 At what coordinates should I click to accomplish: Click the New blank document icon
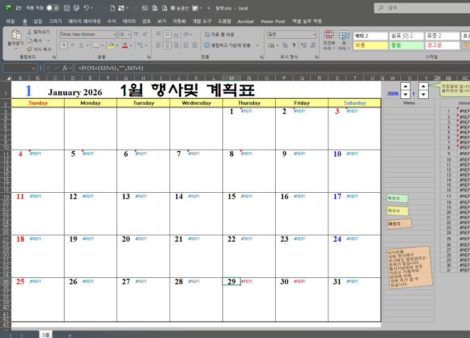[112, 8]
